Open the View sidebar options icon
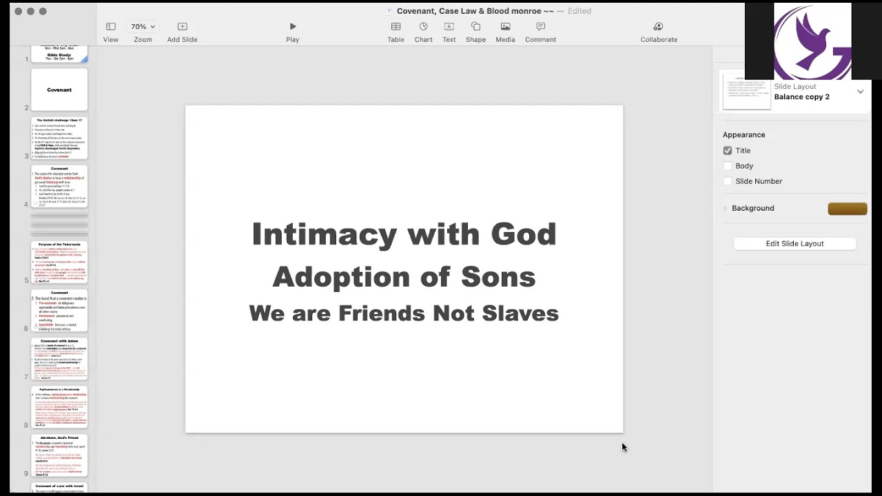 point(110,26)
